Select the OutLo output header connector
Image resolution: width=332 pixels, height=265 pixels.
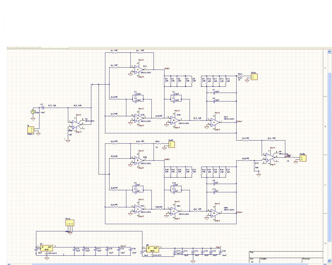point(254,77)
